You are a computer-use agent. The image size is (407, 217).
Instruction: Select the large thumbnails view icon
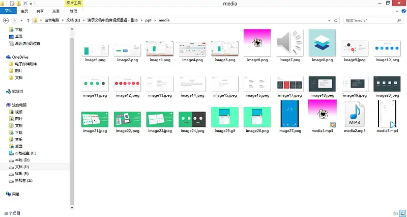[x=402, y=213]
